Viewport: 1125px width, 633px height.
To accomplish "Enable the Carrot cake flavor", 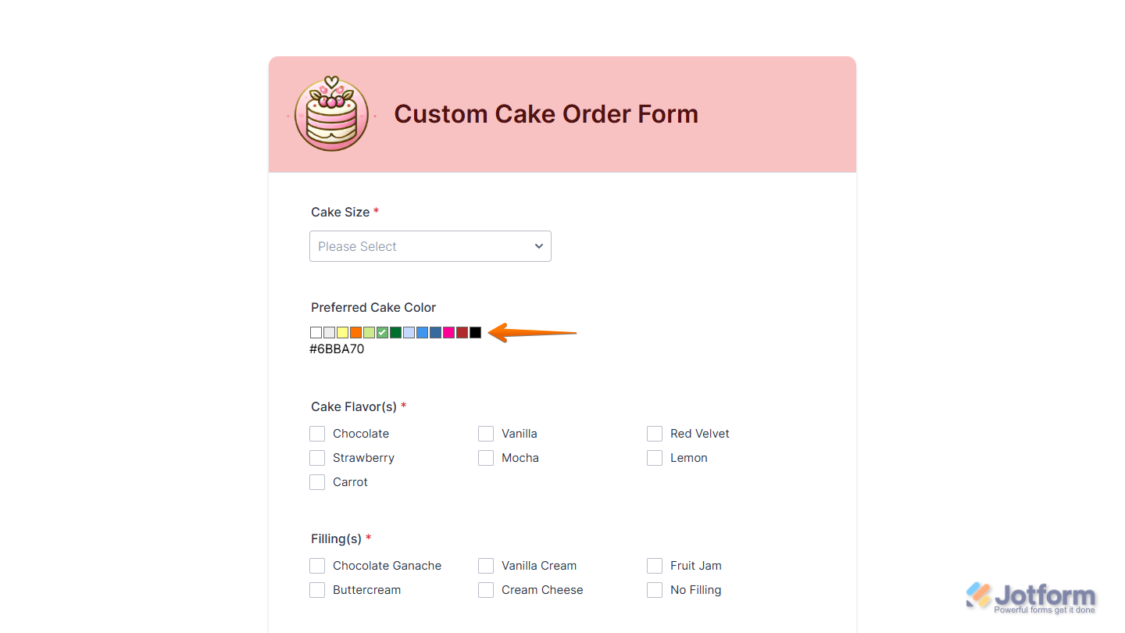I will tap(317, 481).
